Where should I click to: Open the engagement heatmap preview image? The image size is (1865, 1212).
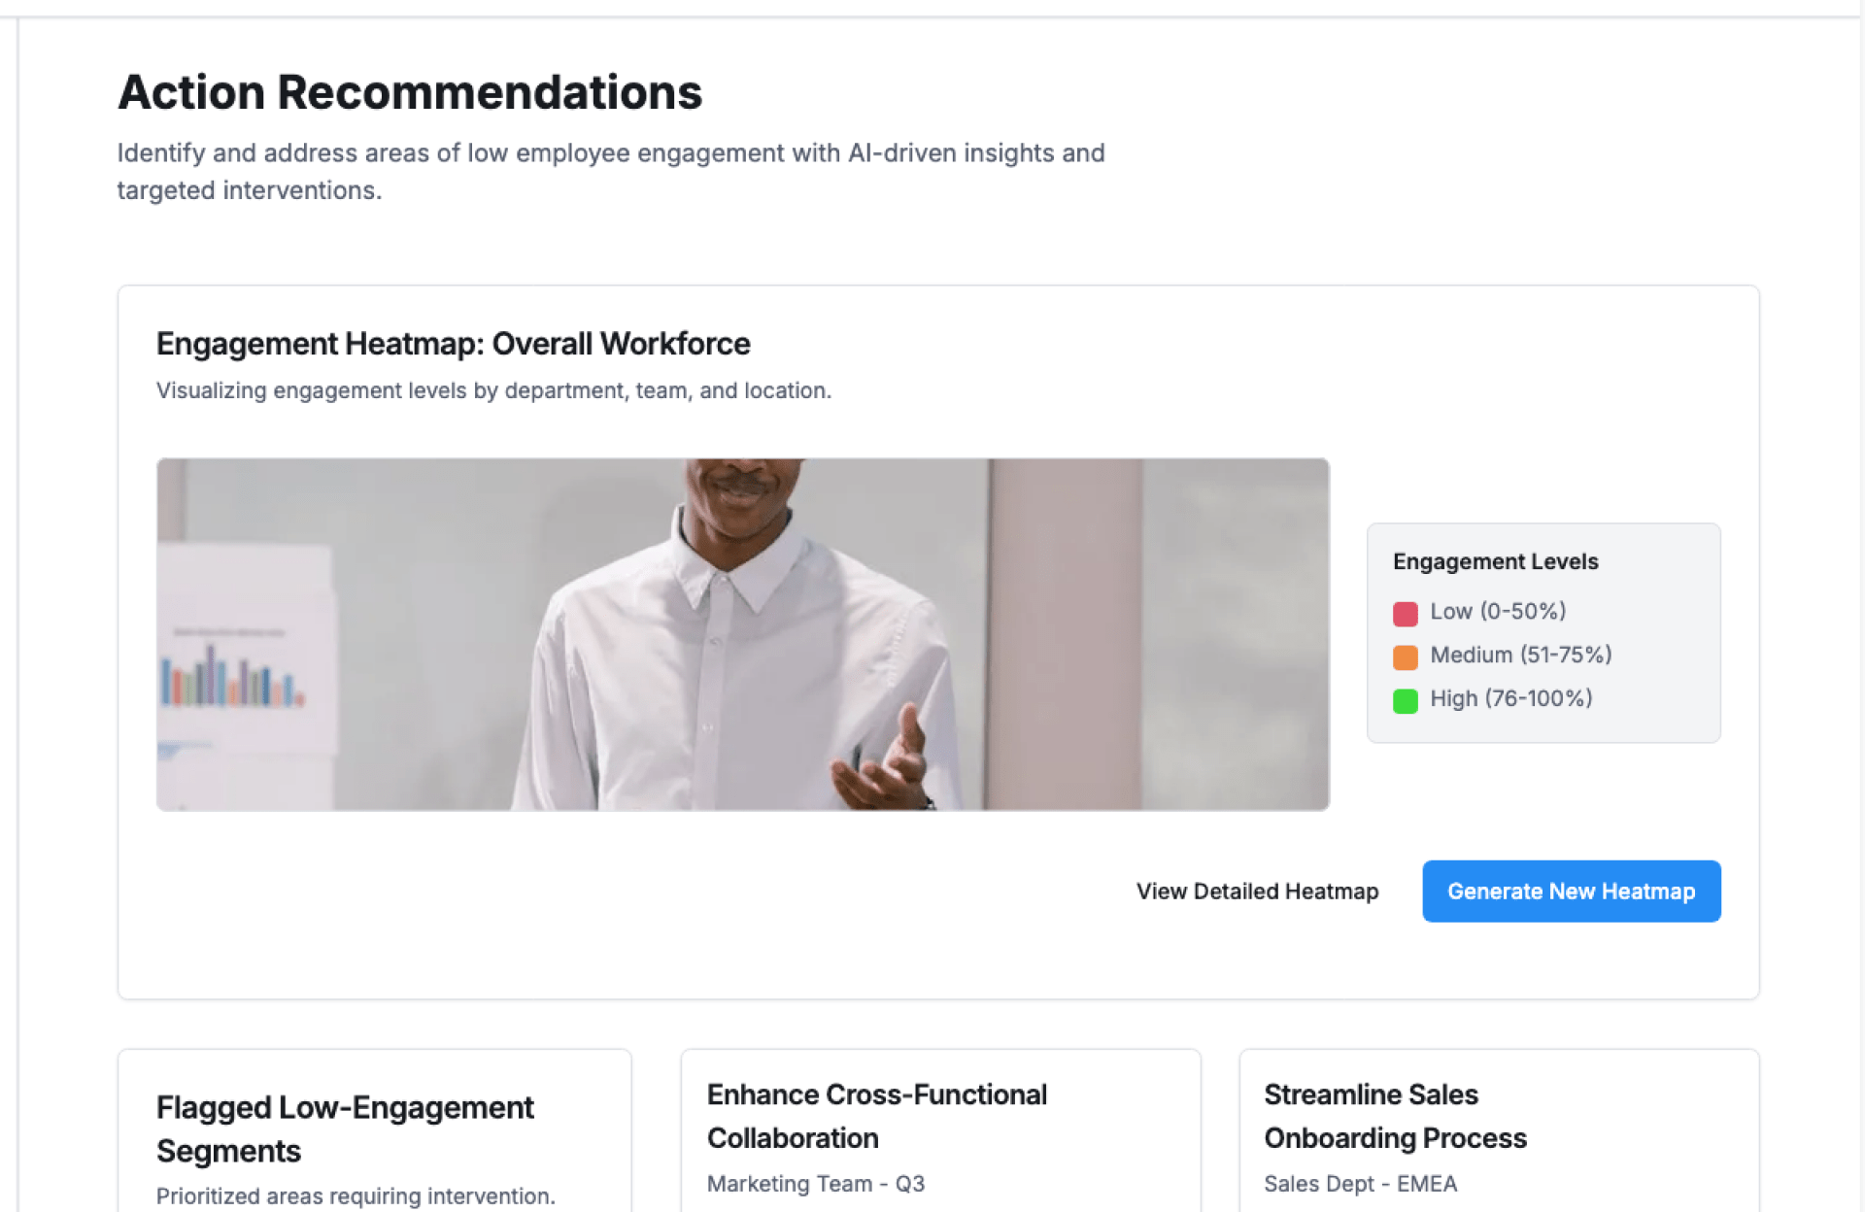[x=742, y=633]
